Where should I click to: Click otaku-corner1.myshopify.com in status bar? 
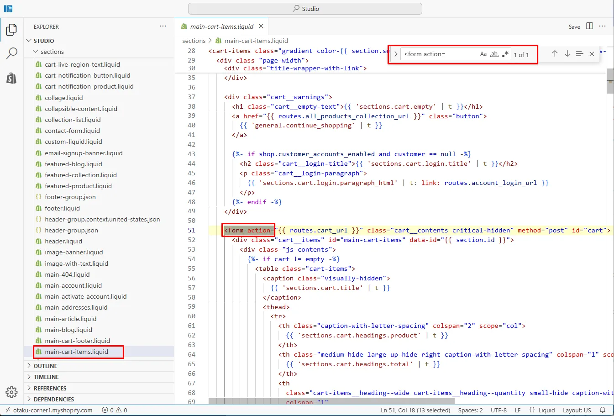tap(52, 410)
